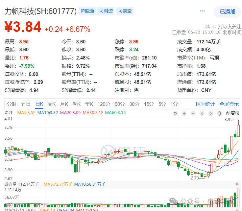Zoom out chart with minus icon
The height and width of the screenshot is (211, 242).
(x=193, y=113)
